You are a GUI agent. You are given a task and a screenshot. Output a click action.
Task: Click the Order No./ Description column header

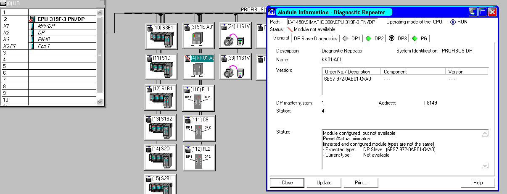[351, 72]
